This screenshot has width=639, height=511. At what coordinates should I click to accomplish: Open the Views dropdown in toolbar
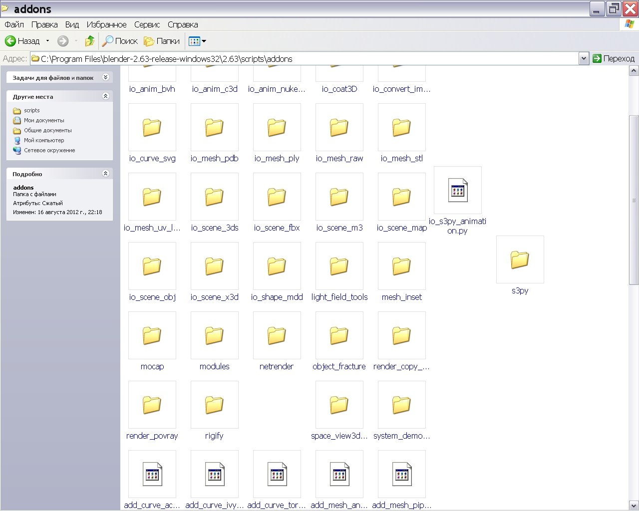click(197, 41)
